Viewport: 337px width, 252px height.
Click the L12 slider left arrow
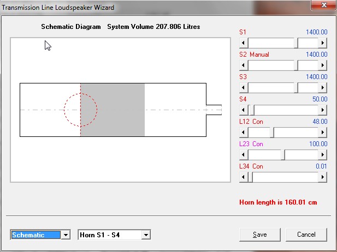click(x=244, y=133)
